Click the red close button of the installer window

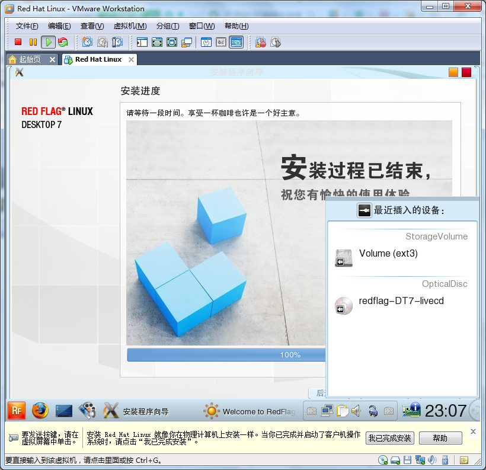point(466,72)
